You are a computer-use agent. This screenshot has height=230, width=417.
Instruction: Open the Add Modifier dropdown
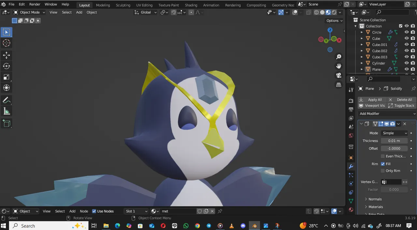(x=387, y=114)
